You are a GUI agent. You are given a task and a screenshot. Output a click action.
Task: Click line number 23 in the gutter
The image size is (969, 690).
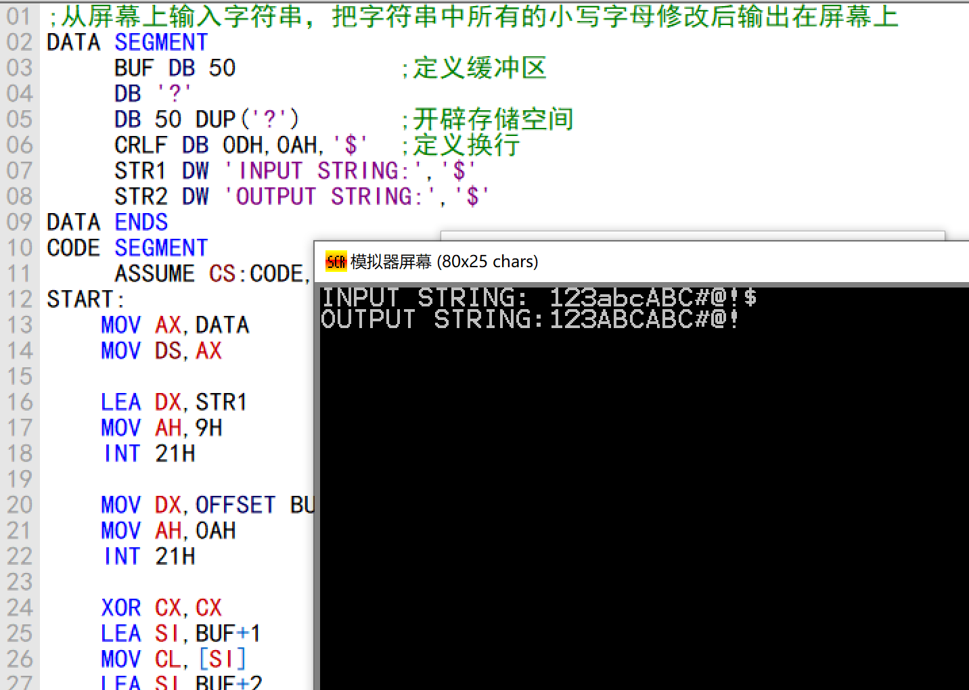click(20, 582)
